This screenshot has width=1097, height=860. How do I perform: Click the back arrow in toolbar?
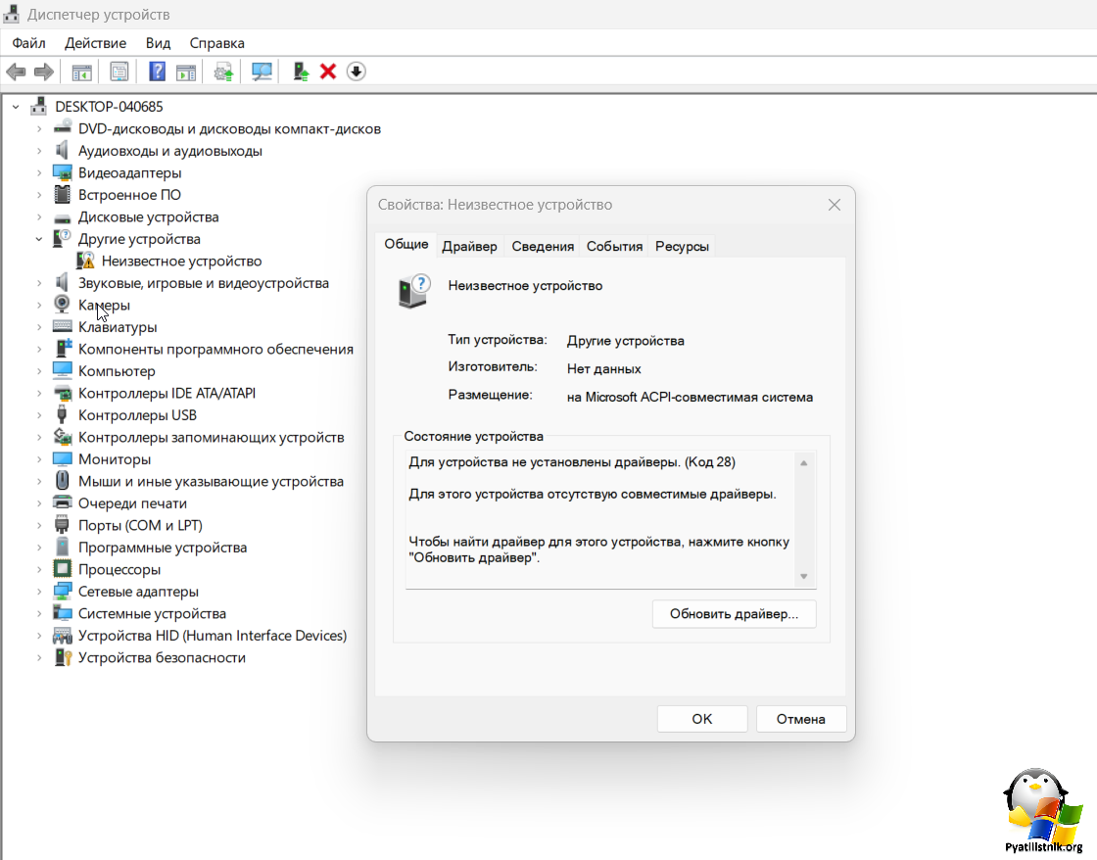[16, 72]
